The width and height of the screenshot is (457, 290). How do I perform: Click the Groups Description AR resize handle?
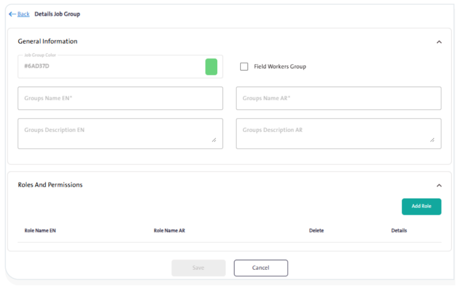coord(432,140)
